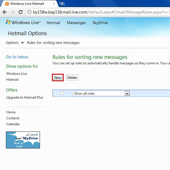Click the SkyDrive advertisement banner

[23, 140]
